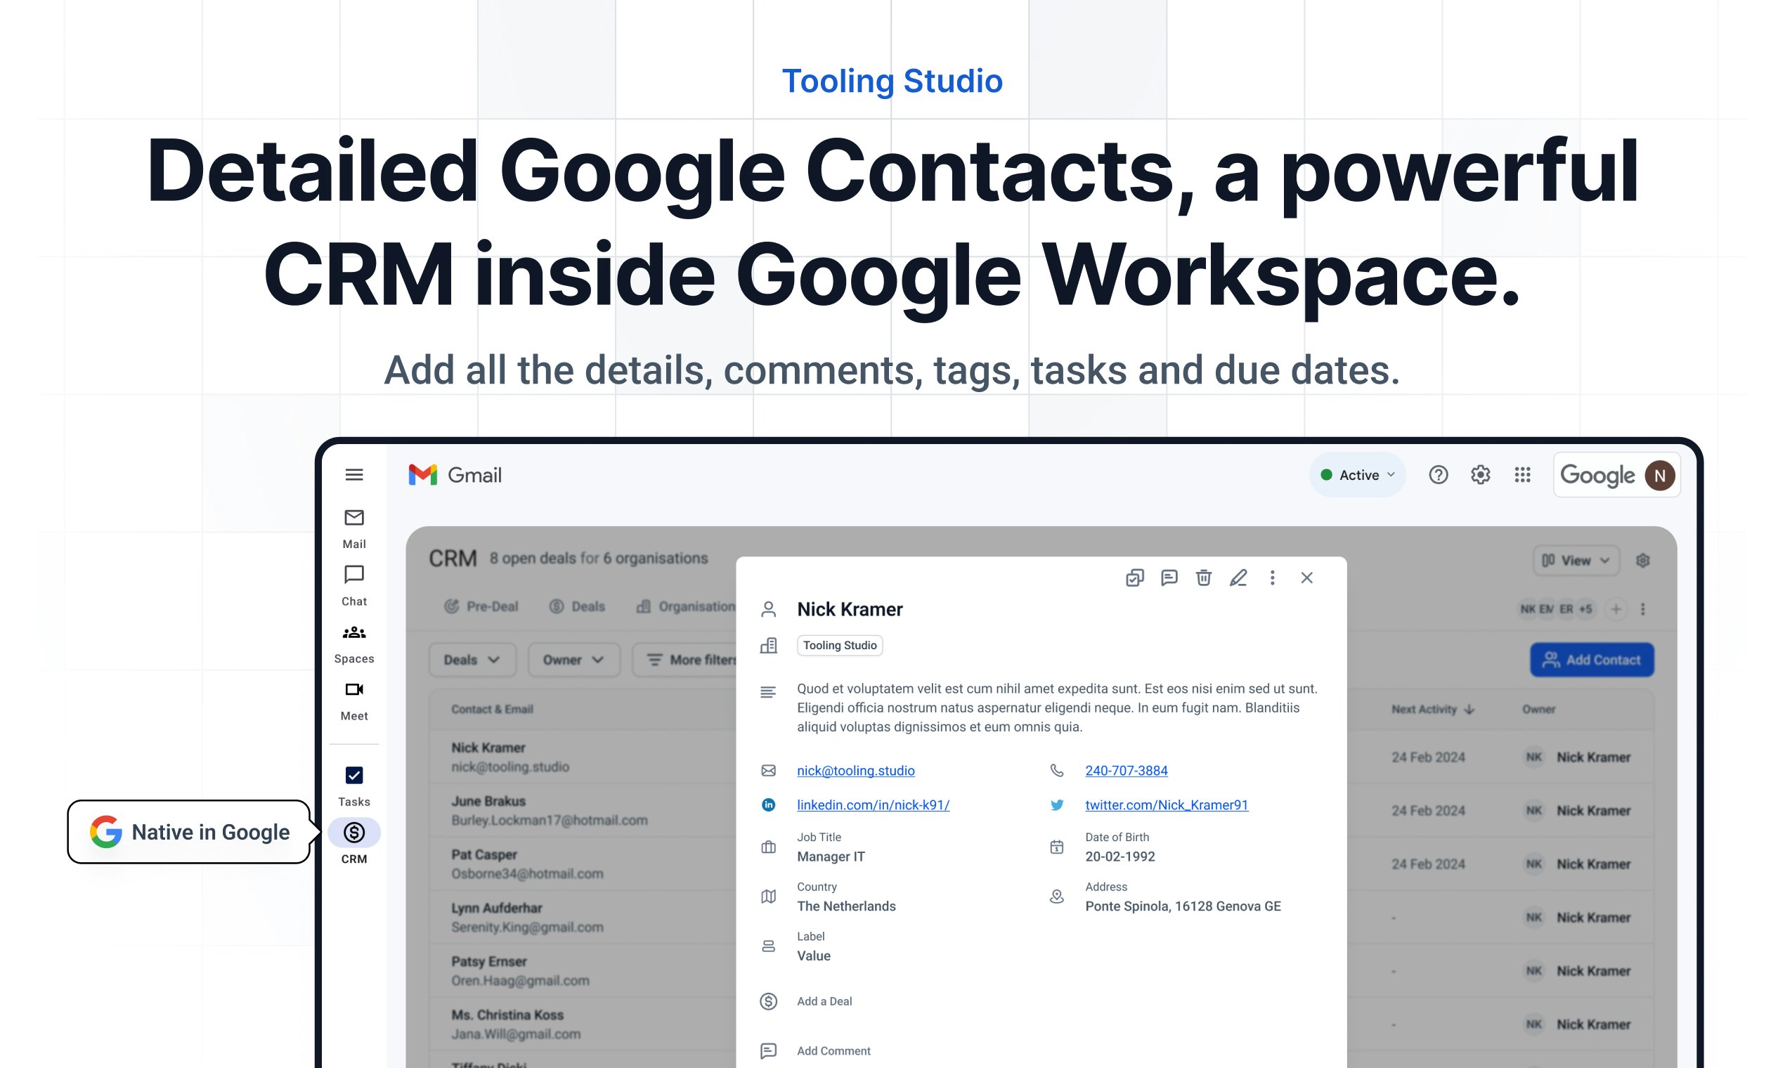
Task: Click contact name Nick Kramer in card
Action: coord(850,610)
